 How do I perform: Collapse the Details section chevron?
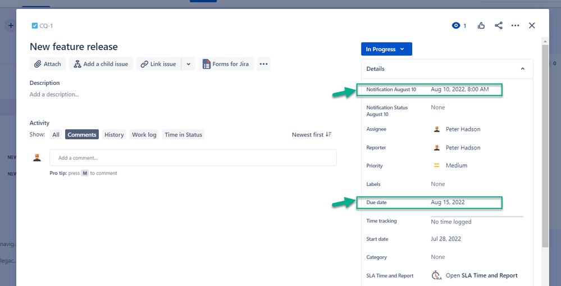coord(523,69)
